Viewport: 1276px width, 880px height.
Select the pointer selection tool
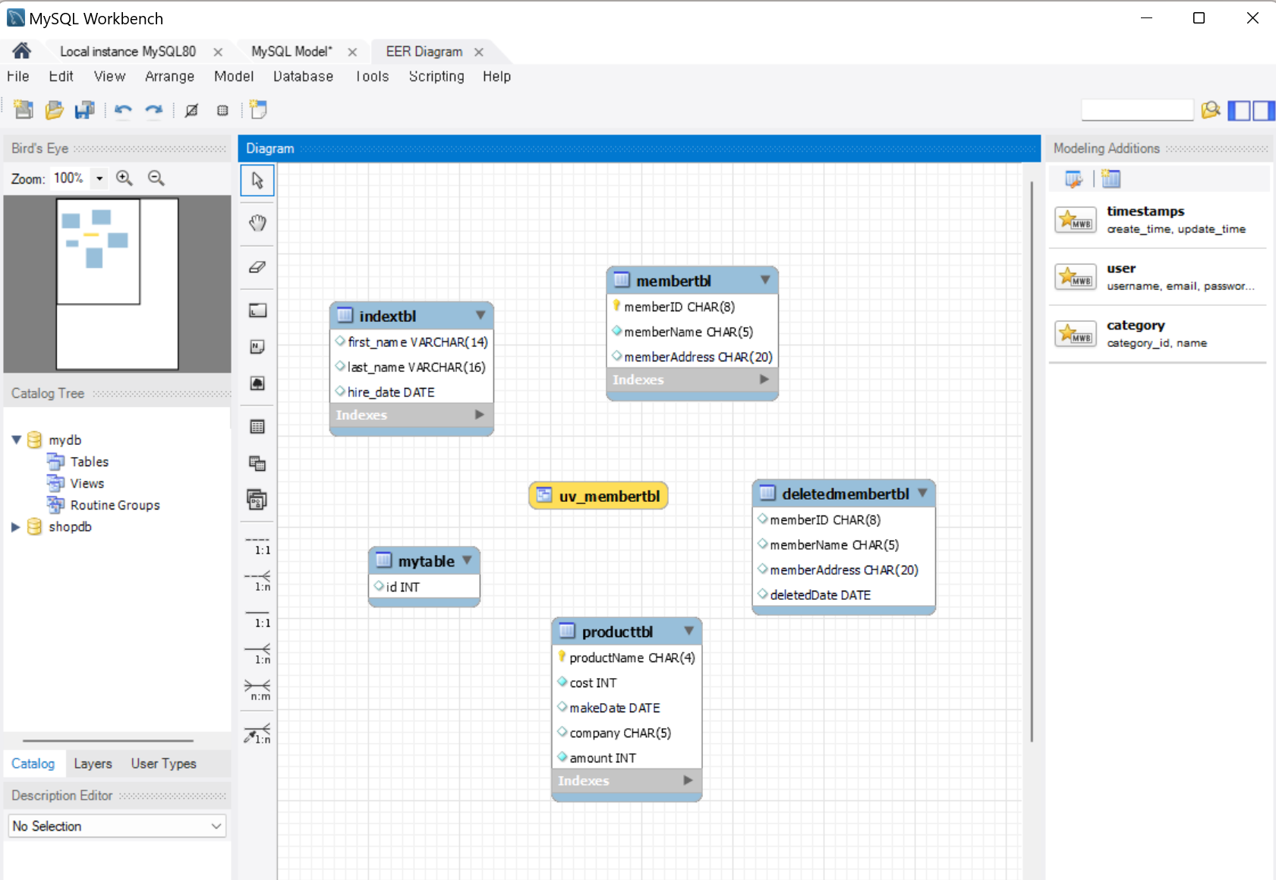(257, 181)
